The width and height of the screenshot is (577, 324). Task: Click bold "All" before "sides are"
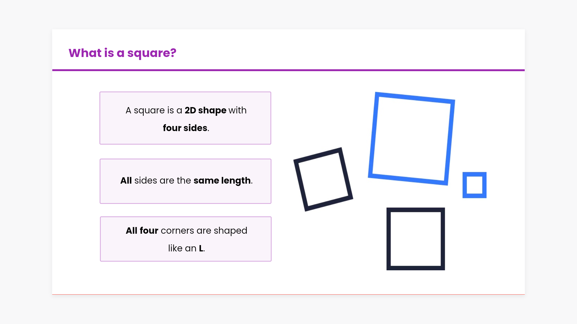126,181
